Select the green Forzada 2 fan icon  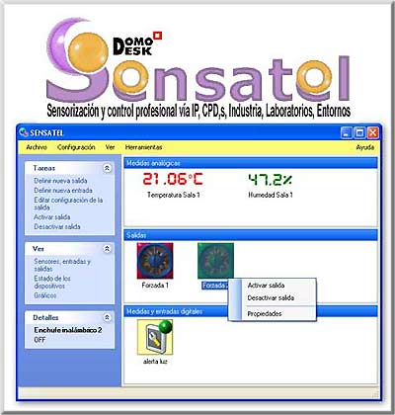tap(215, 261)
